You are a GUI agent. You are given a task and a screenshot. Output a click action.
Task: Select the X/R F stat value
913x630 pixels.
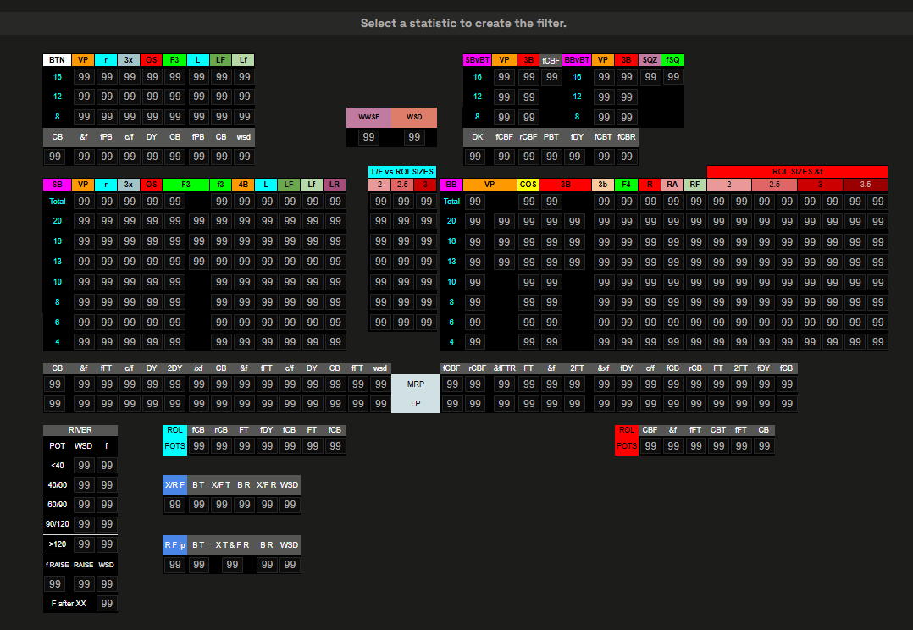click(x=175, y=505)
